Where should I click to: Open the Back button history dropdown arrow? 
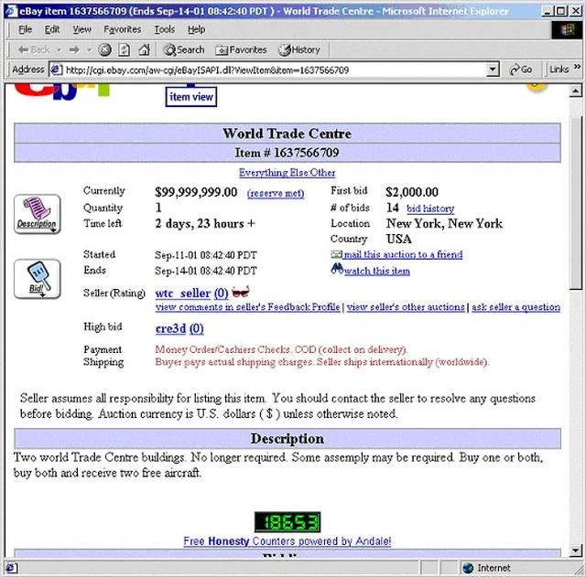[x=57, y=49]
